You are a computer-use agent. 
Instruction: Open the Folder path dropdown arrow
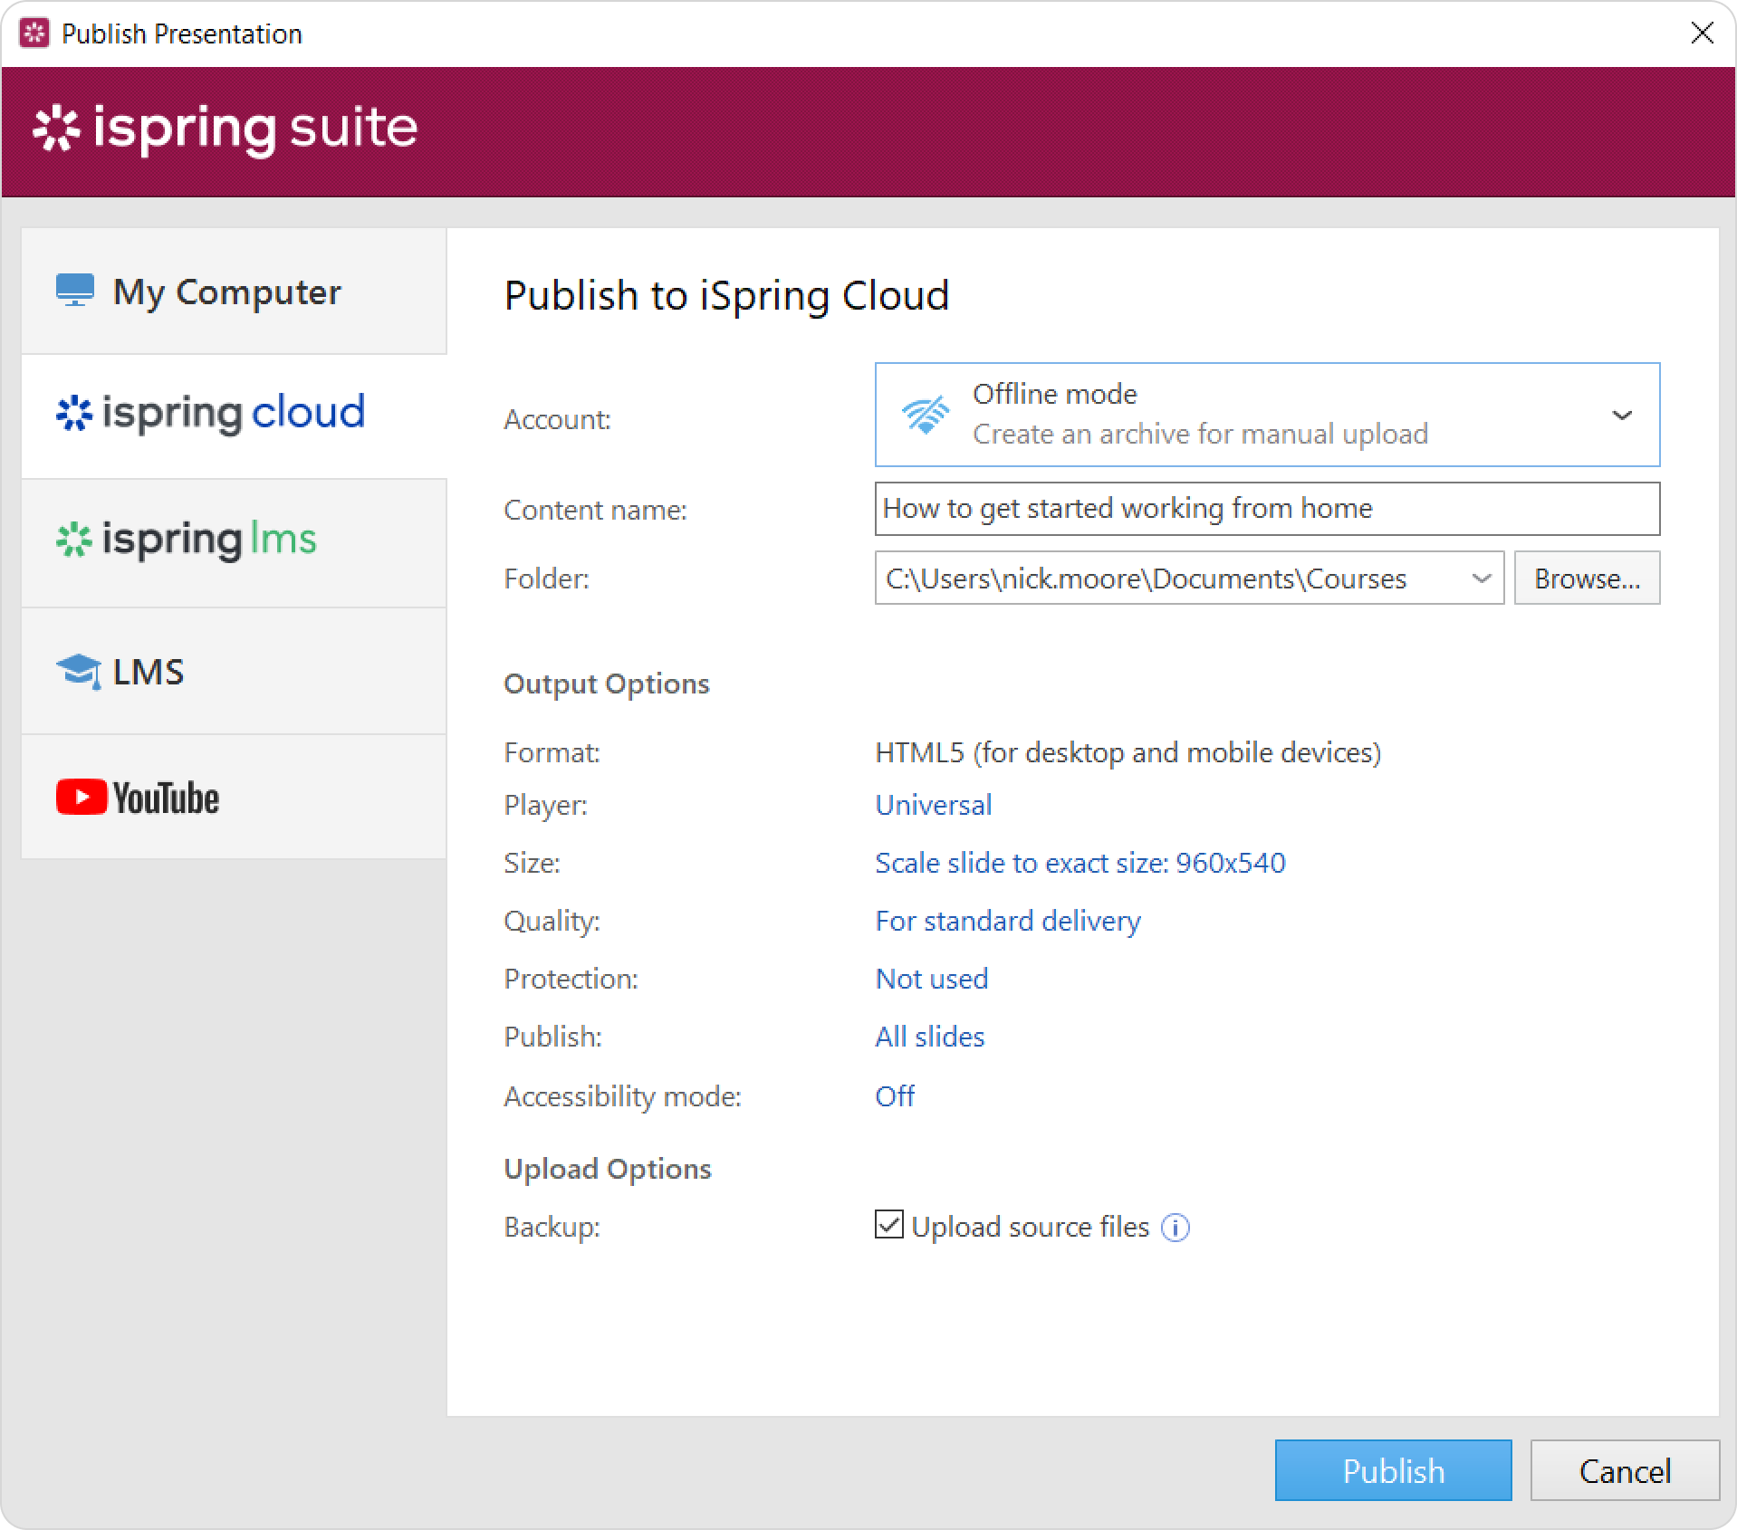tap(1481, 579)
